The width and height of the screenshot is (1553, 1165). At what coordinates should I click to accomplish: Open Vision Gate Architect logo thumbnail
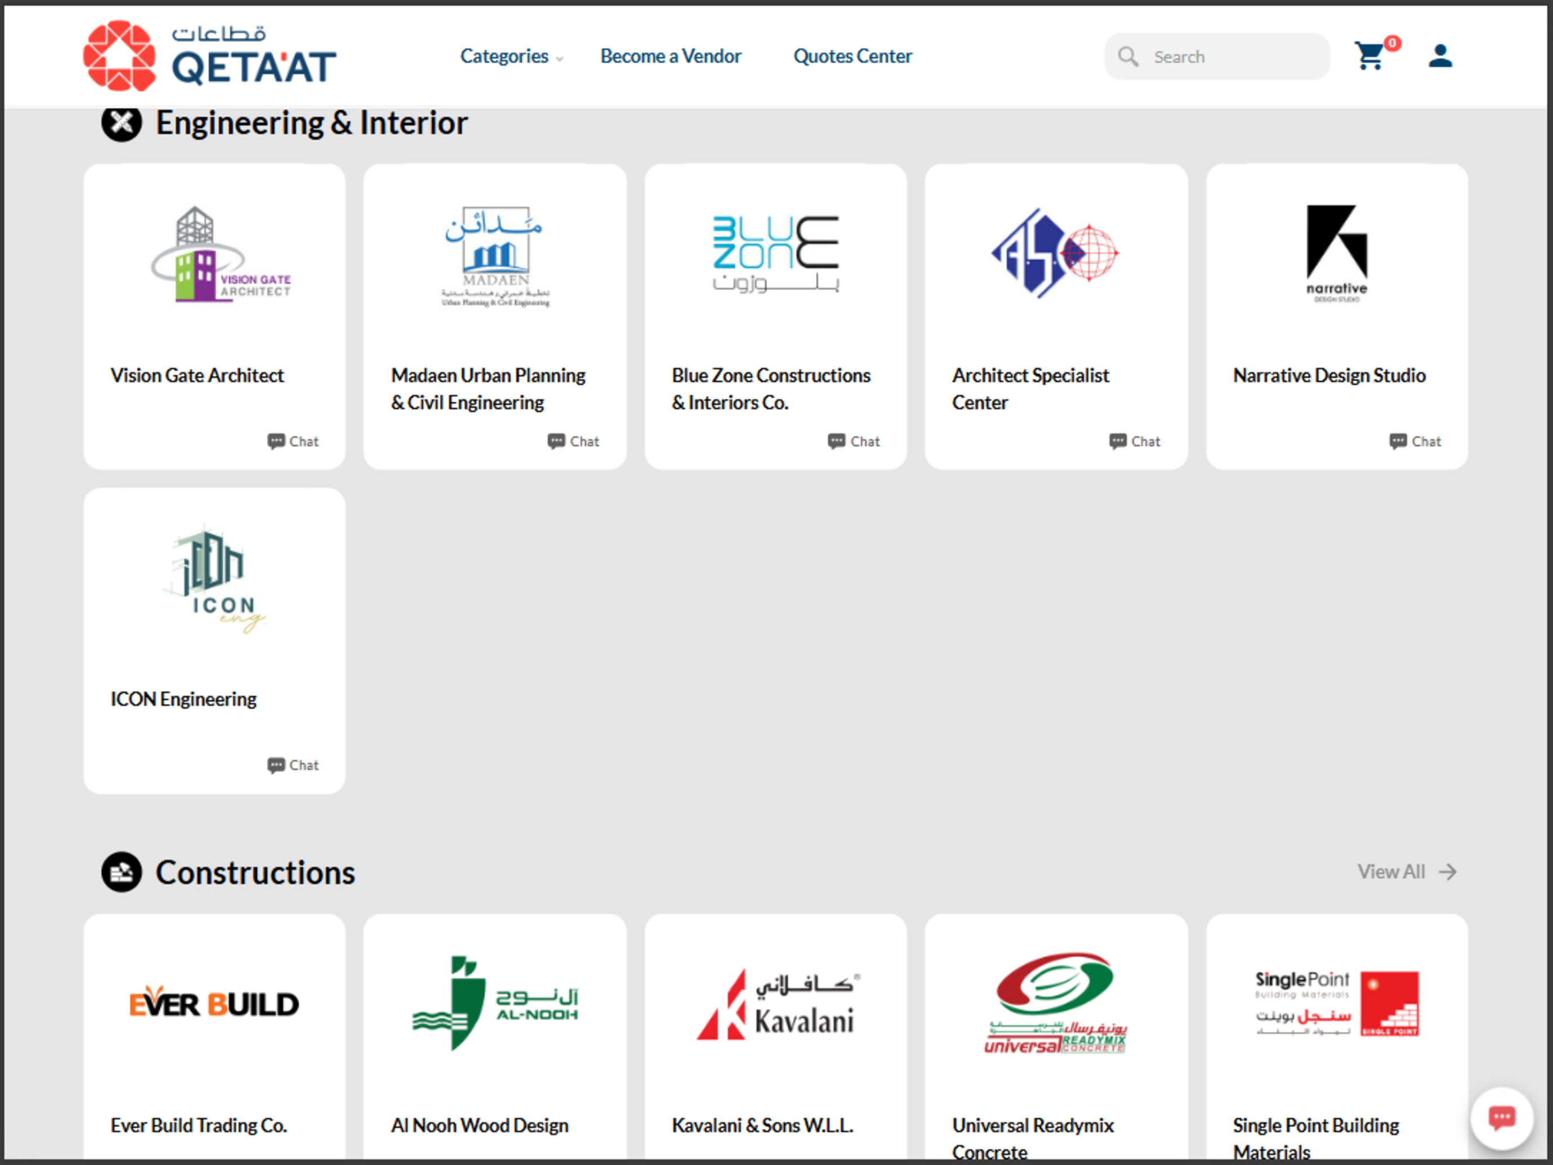point(221,253)
